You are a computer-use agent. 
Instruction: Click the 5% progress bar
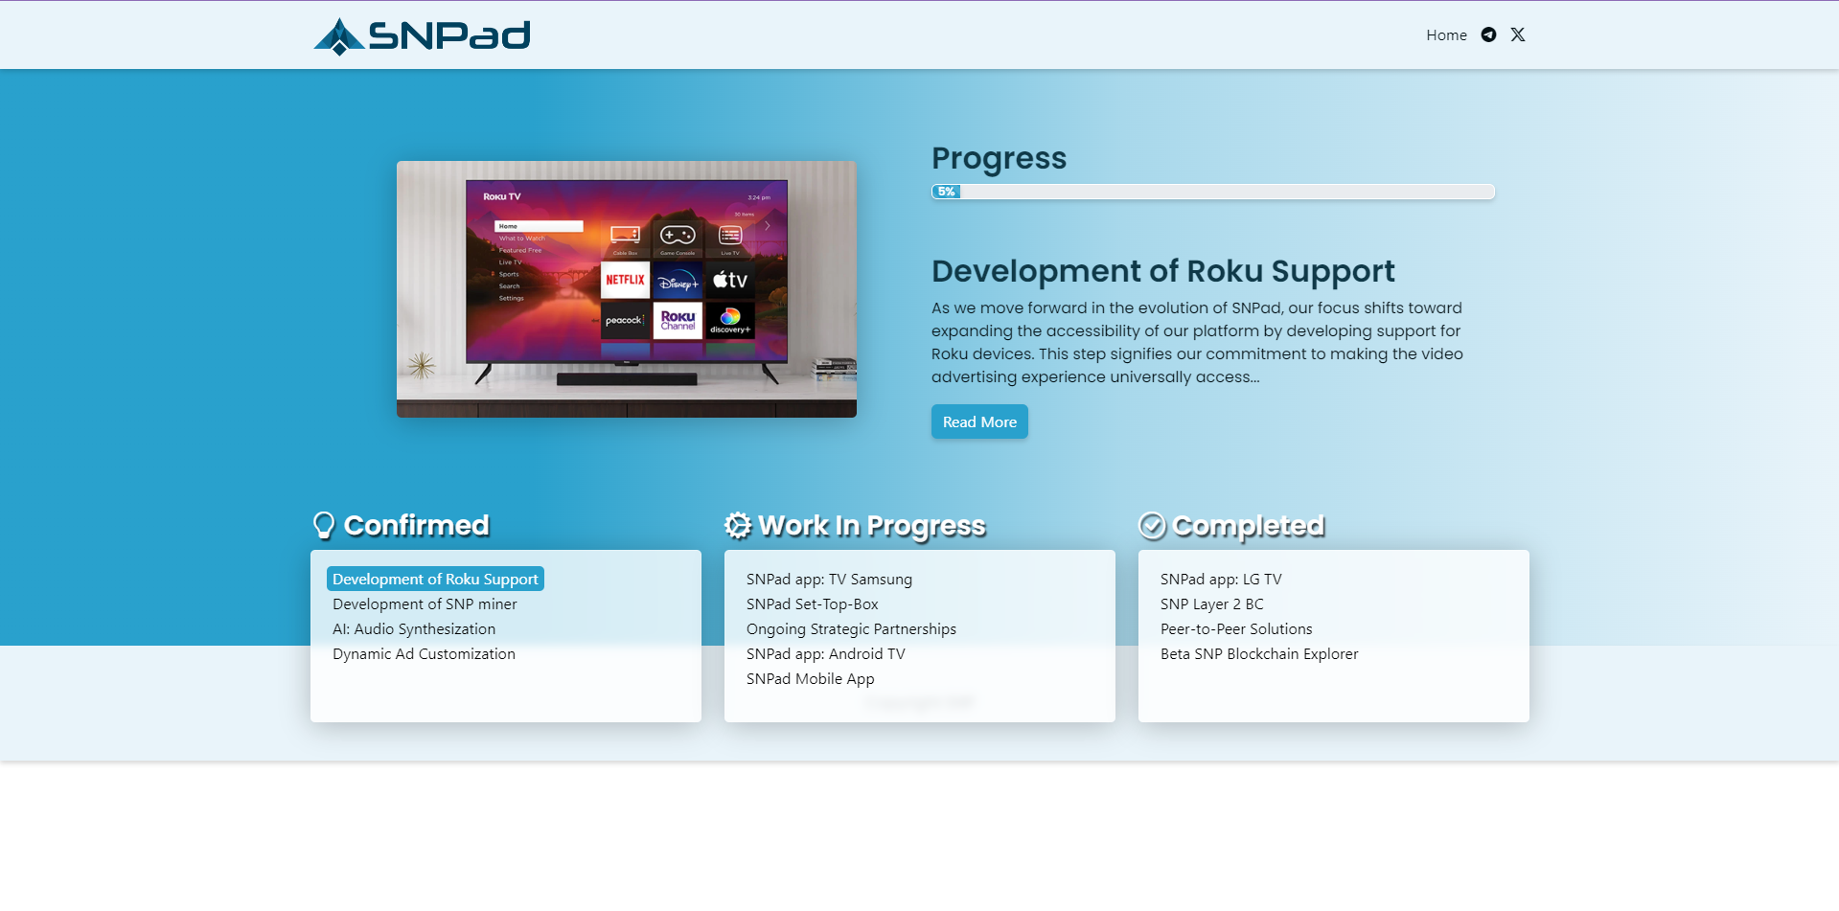[x=1212, y=192]
